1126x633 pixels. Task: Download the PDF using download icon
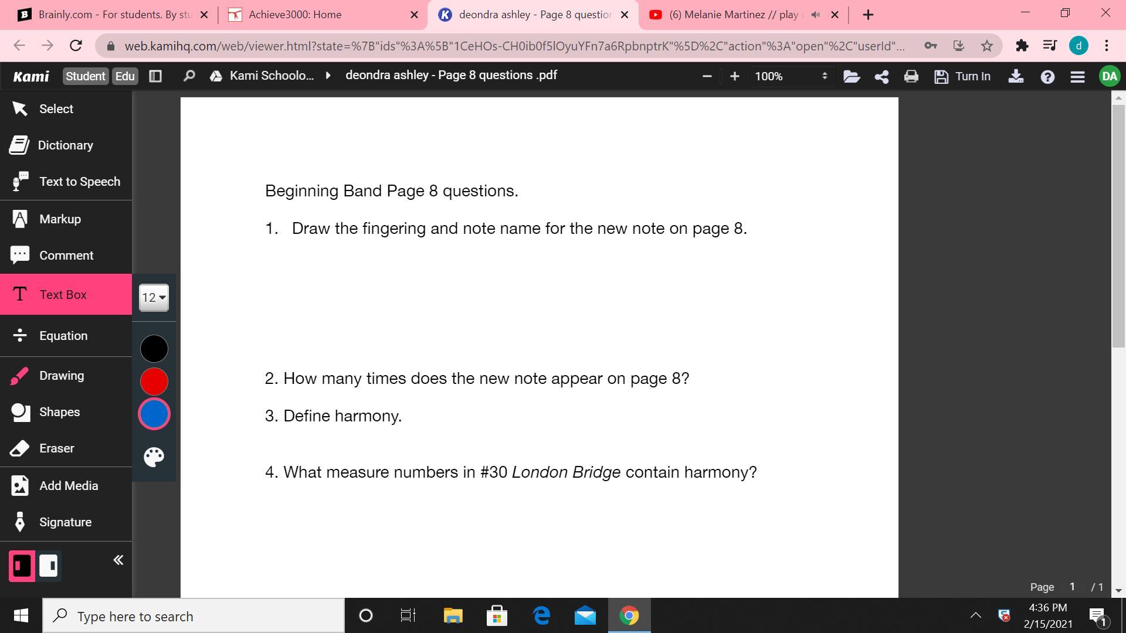(x=1016, y=77)
